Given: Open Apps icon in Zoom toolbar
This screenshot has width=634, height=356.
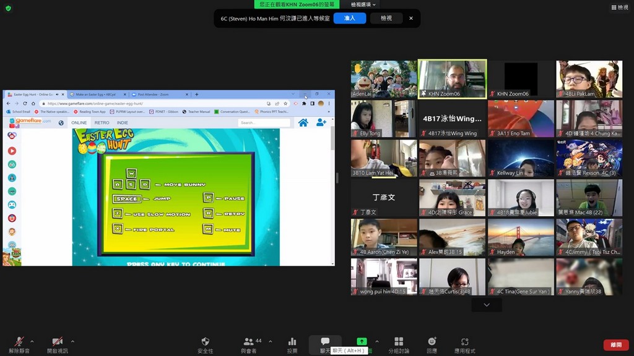Looking at the screenshot, I should 464,341.
